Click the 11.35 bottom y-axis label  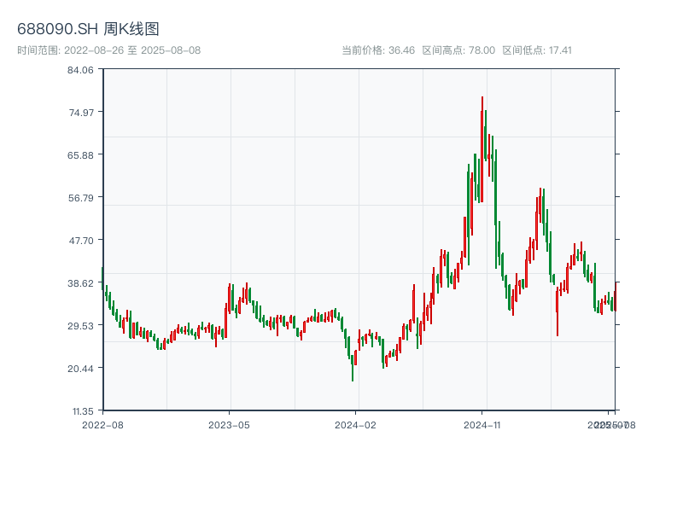[x=80, y=410]
